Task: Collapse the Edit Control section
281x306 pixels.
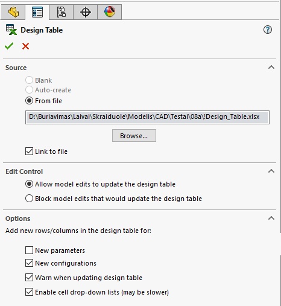Action: tap(271, 171)
